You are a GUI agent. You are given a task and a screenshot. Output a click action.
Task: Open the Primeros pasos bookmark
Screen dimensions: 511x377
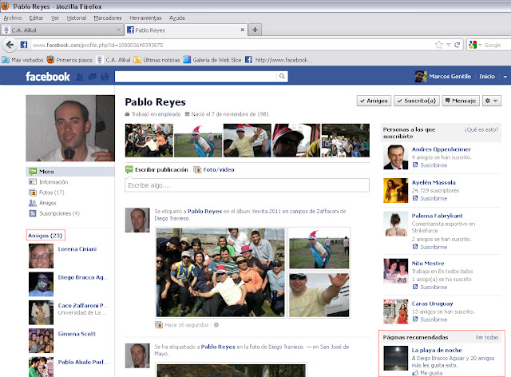coord(69,60)
